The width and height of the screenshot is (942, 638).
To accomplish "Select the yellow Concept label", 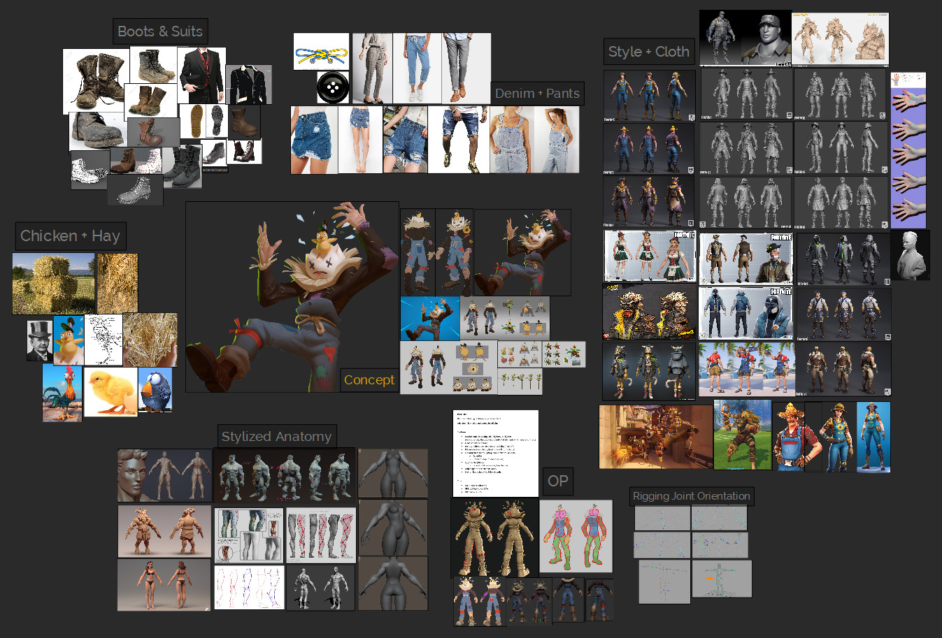I will pyautogui.click(x=369, y=379).
